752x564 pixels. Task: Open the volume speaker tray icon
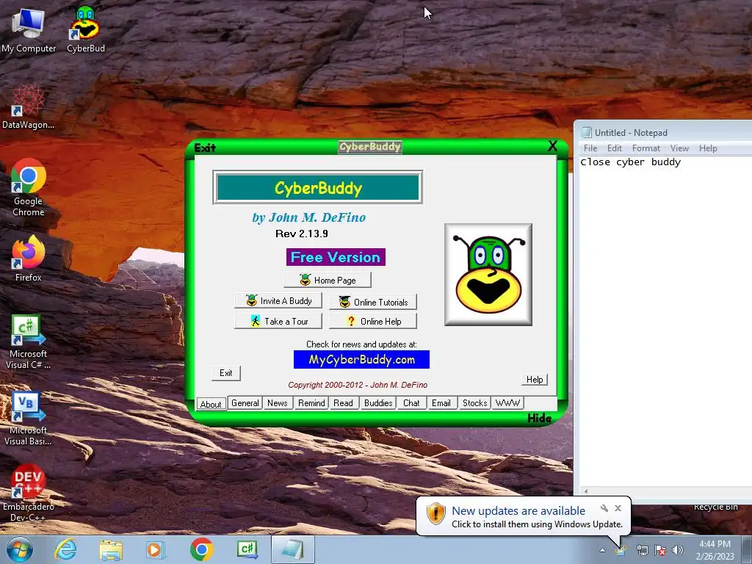677,550
